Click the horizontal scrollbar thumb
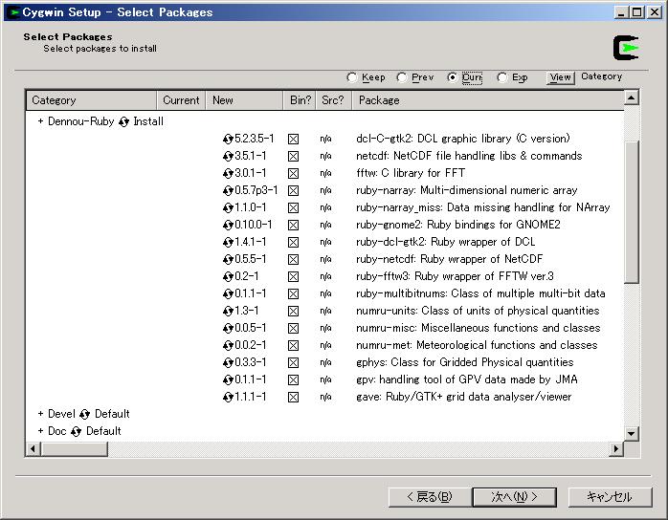The height and width of the screenshot is (520, 668). [x=74, y=449]
